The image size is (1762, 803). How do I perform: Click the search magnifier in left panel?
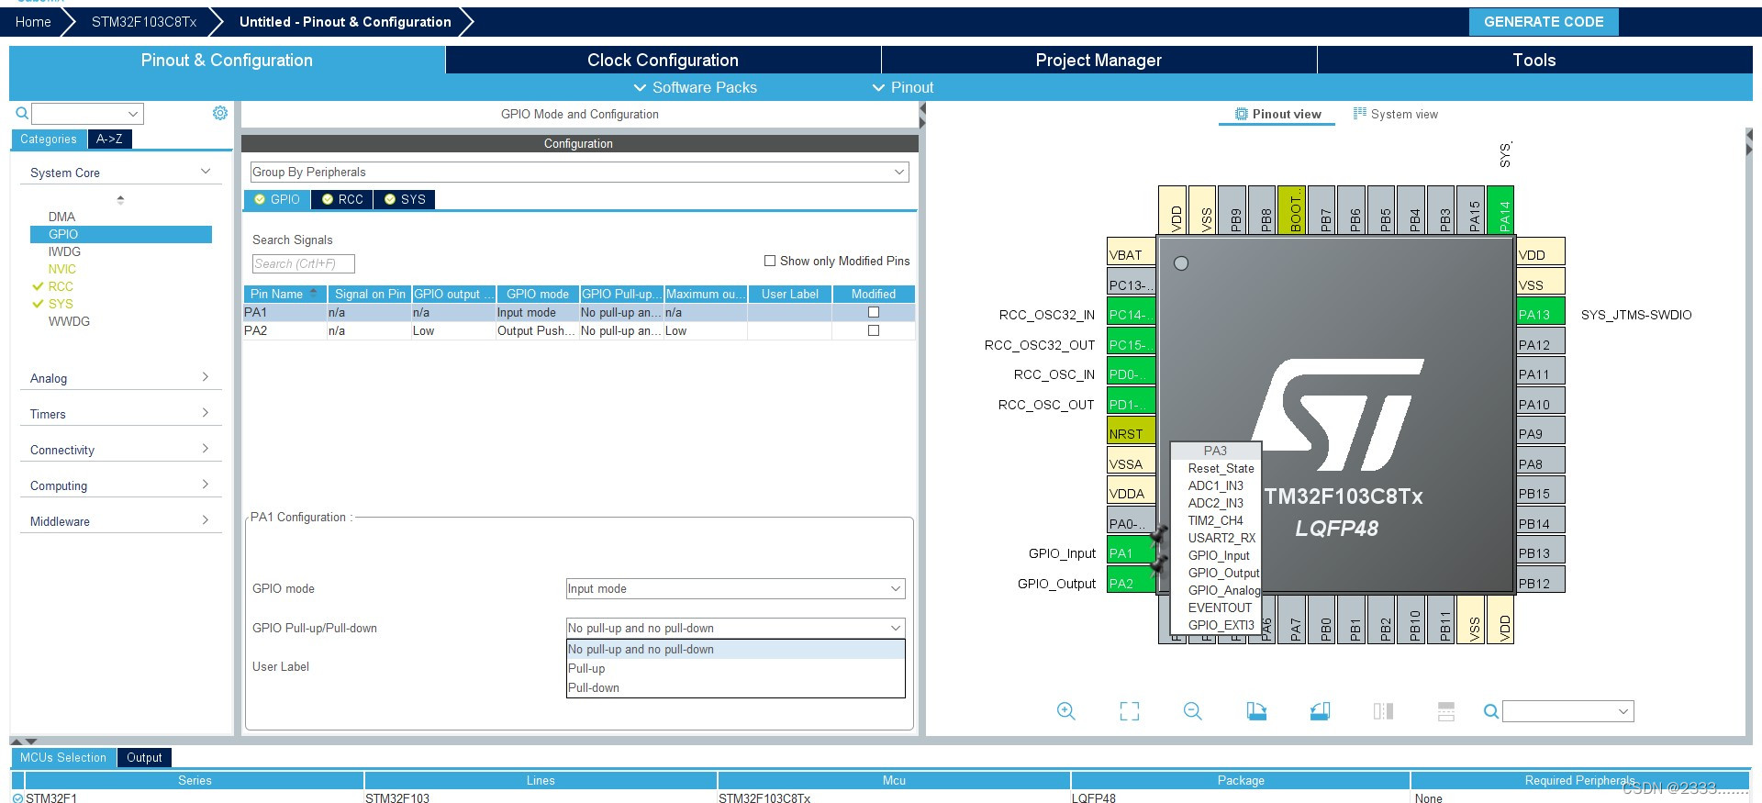point(22,114)
